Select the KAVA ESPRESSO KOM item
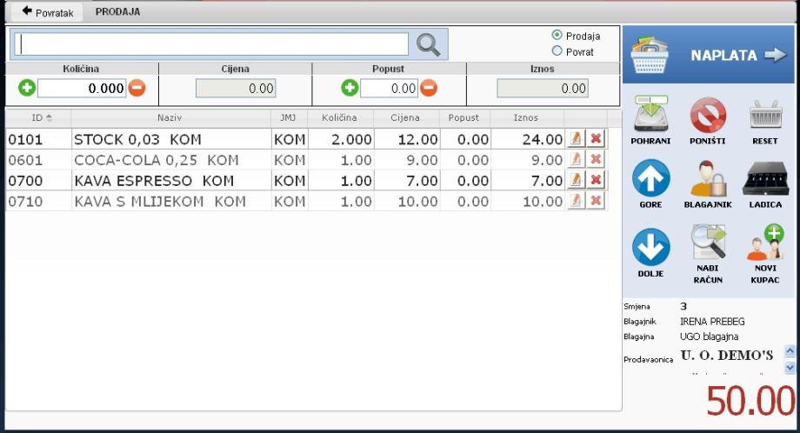The width and height of the screenshot is (800, 433). (x=154, y=181)
